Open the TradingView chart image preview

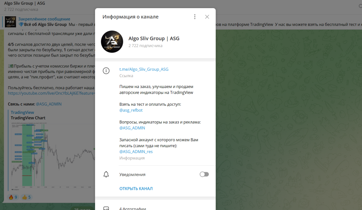(53, 156)
